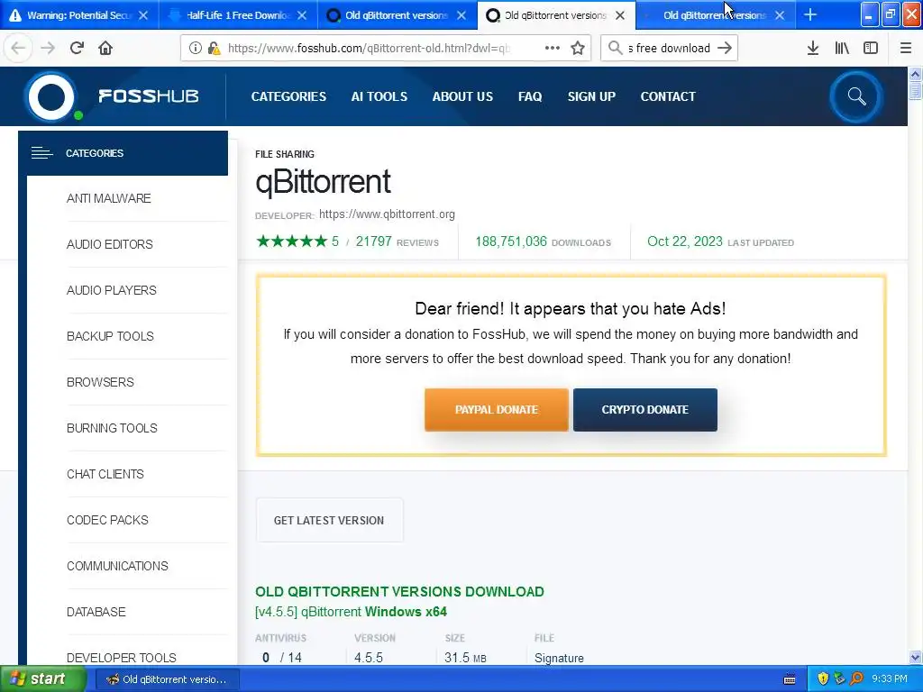Click the tray security shield icon
Screen dimensions: 923x692
823,678
